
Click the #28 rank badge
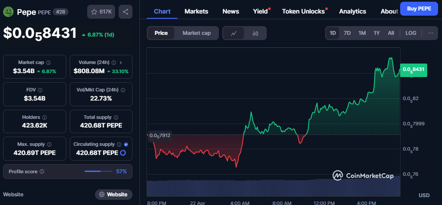[x=60, y=12]
